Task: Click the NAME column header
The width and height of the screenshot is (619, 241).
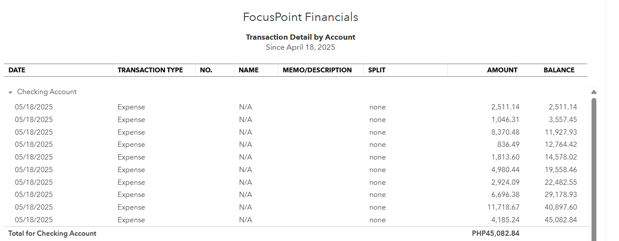Action: click(x=249, y=70)
